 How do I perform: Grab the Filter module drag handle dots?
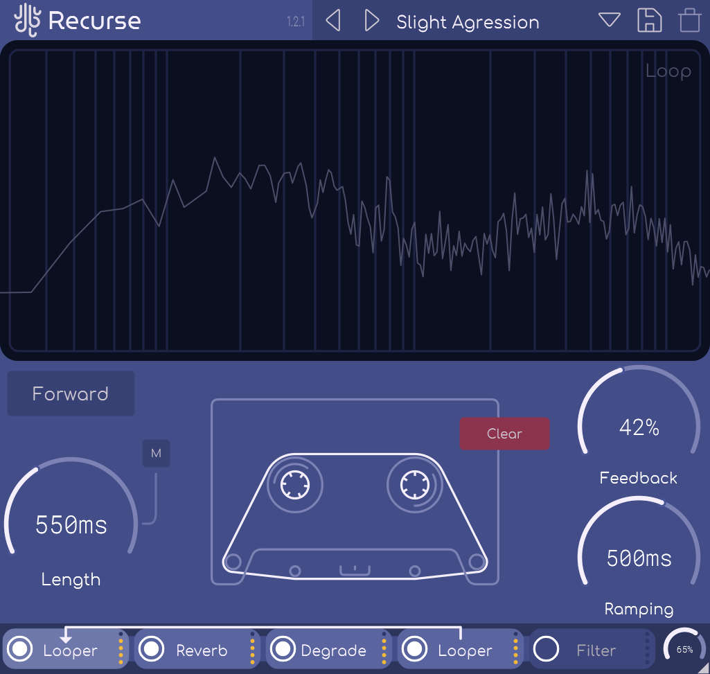(647, 648)
